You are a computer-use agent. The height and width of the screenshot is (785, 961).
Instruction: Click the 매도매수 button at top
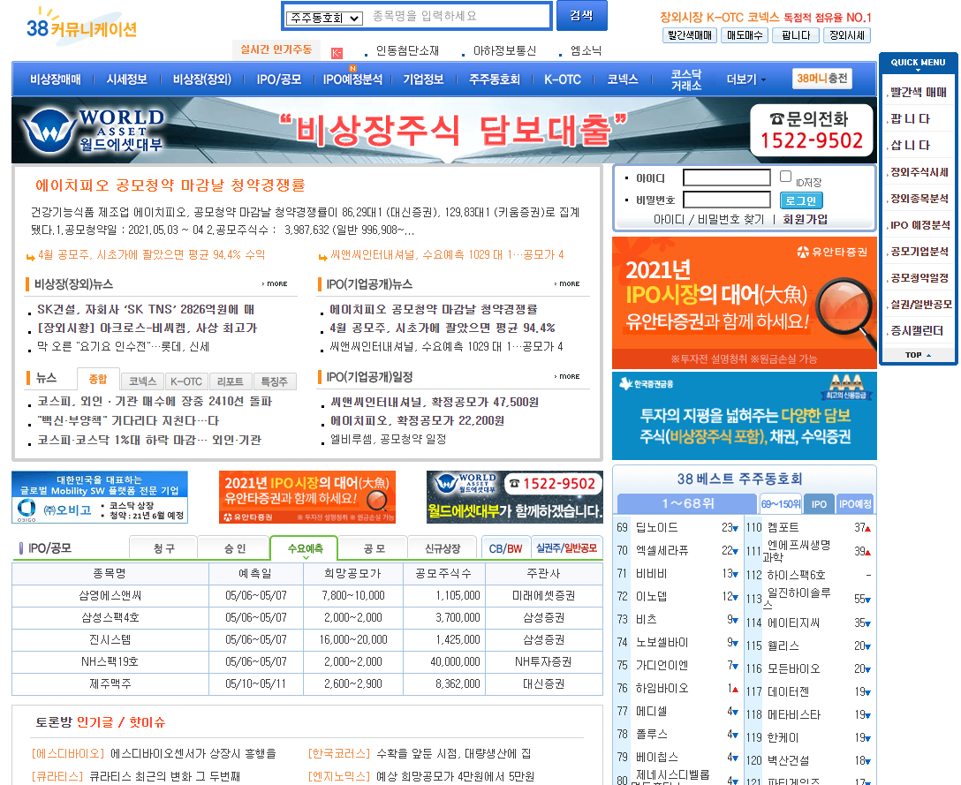pyautogui.click(x=745, y=35)
